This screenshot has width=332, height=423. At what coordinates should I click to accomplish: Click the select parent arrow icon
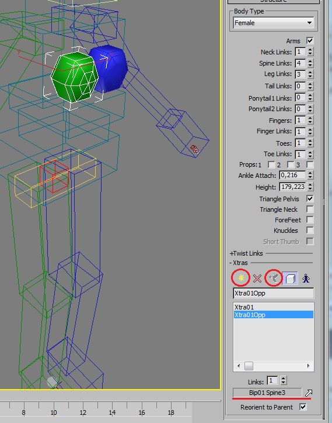coord(308,393)
